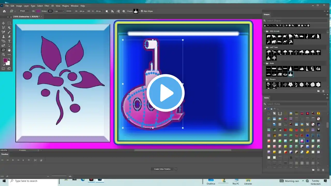Screen dimensions: 331x186
Task: Open the purple Fill color swatch
Action: (x=38, y=11)
